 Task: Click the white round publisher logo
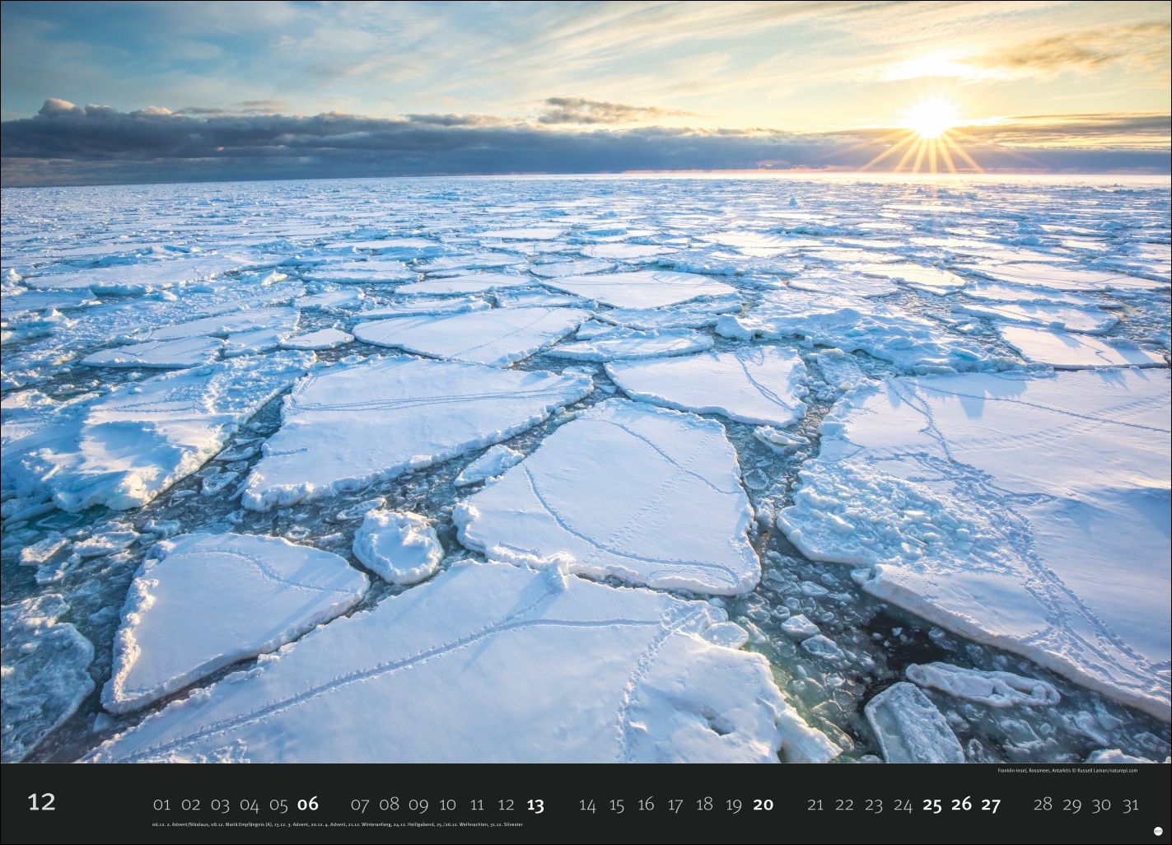[1157, 831]
